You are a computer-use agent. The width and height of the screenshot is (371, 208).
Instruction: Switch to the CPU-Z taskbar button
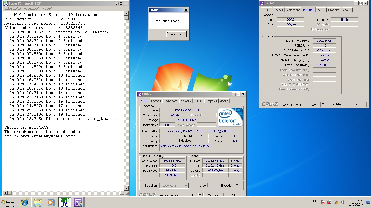[x=78, y=202]
